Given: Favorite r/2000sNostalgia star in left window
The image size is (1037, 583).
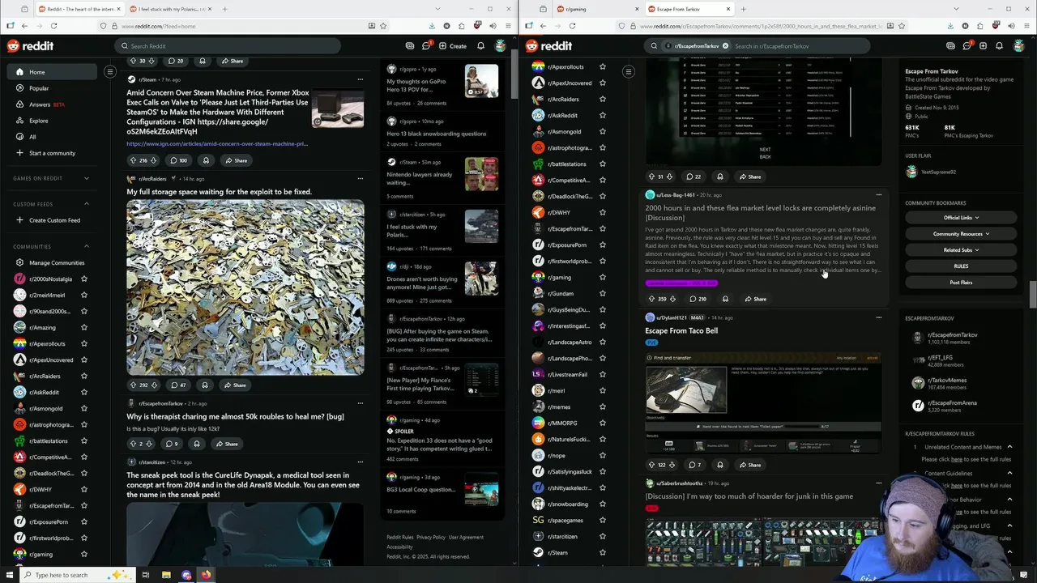Looking at the screenshot, I should [83, 279].
